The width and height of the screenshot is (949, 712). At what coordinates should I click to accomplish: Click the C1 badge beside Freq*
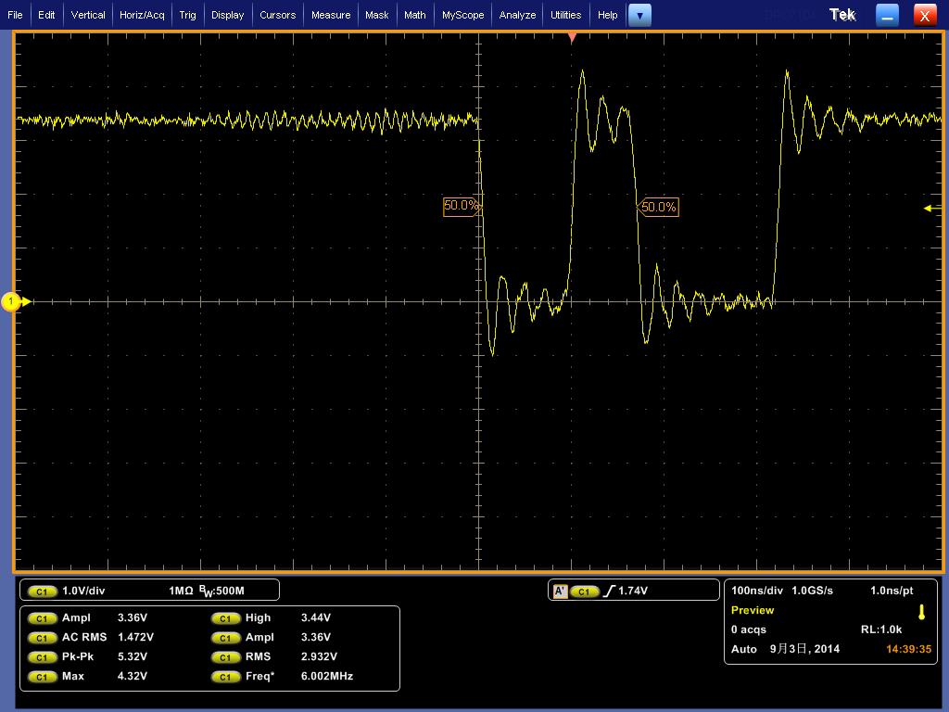pos(225,677)
